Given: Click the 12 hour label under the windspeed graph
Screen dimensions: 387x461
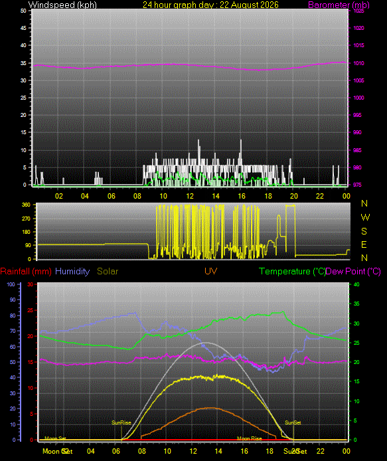Looking at the screenshot, I should pyautogui.click(x=190, y=196).
